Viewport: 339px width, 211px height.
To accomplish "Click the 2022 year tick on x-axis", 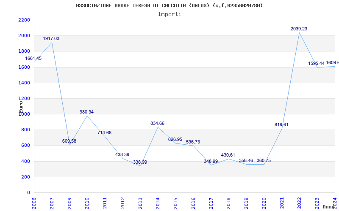I will [299, 202].
